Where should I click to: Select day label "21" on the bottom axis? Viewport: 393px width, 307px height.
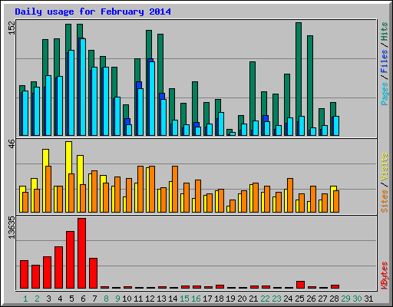point(253,299)
